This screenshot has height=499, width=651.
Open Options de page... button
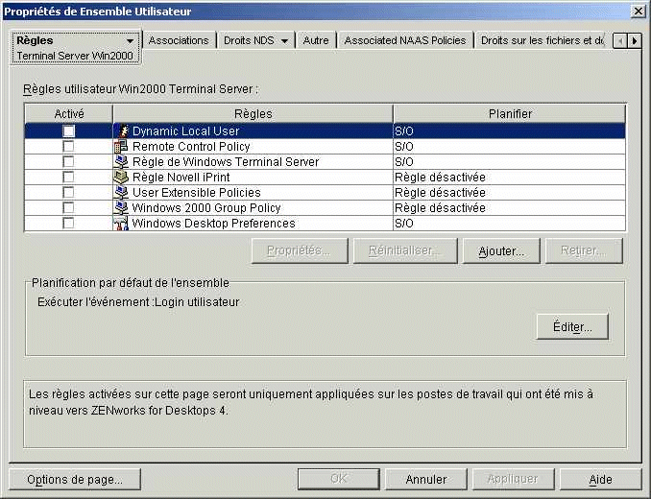(75, 480)
